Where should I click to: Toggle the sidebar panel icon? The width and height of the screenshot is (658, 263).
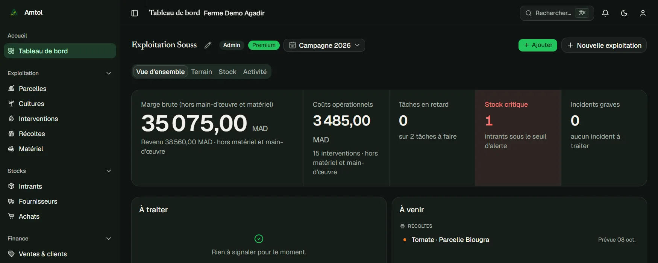click(x=135, y=13)
